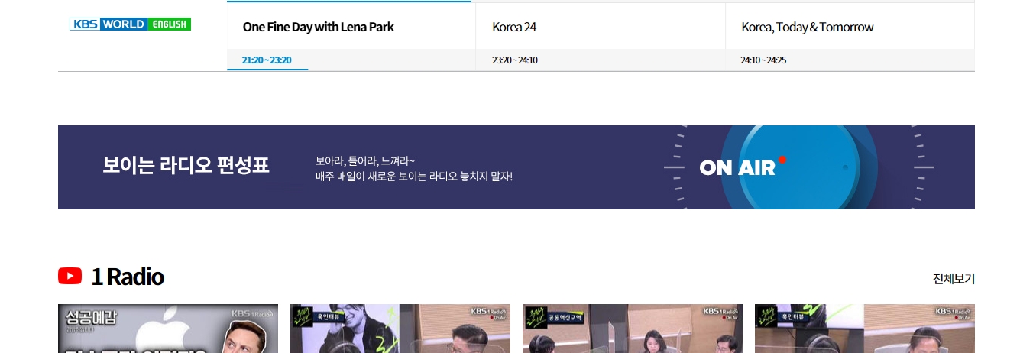Image resolution: width=1020 pixels, height=353 pixels.
Task: Open Korea, Today & Tomorrow program
Action: [x=808, y=27]
